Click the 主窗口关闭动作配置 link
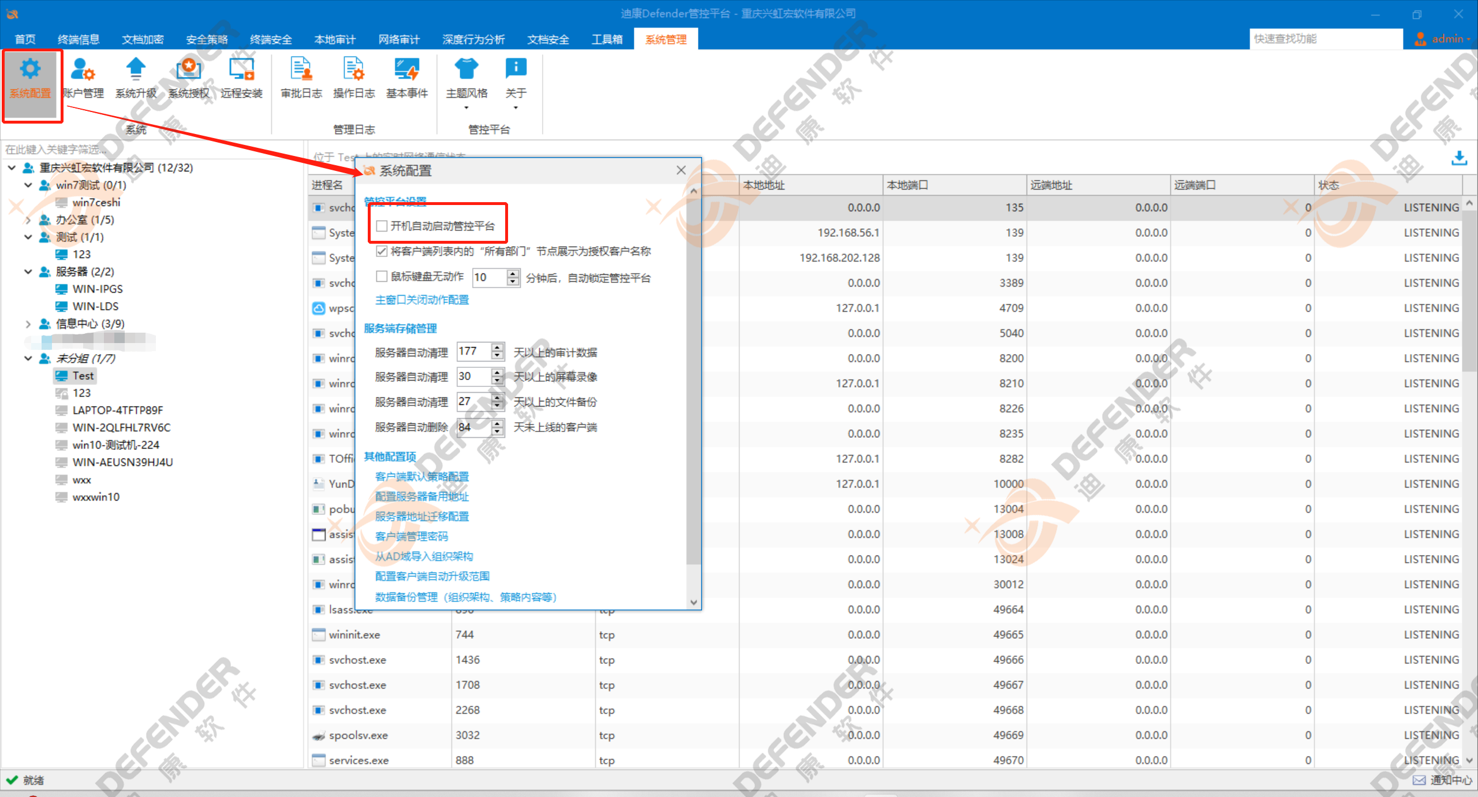The image size is (1478, 797). pos(421,300)
